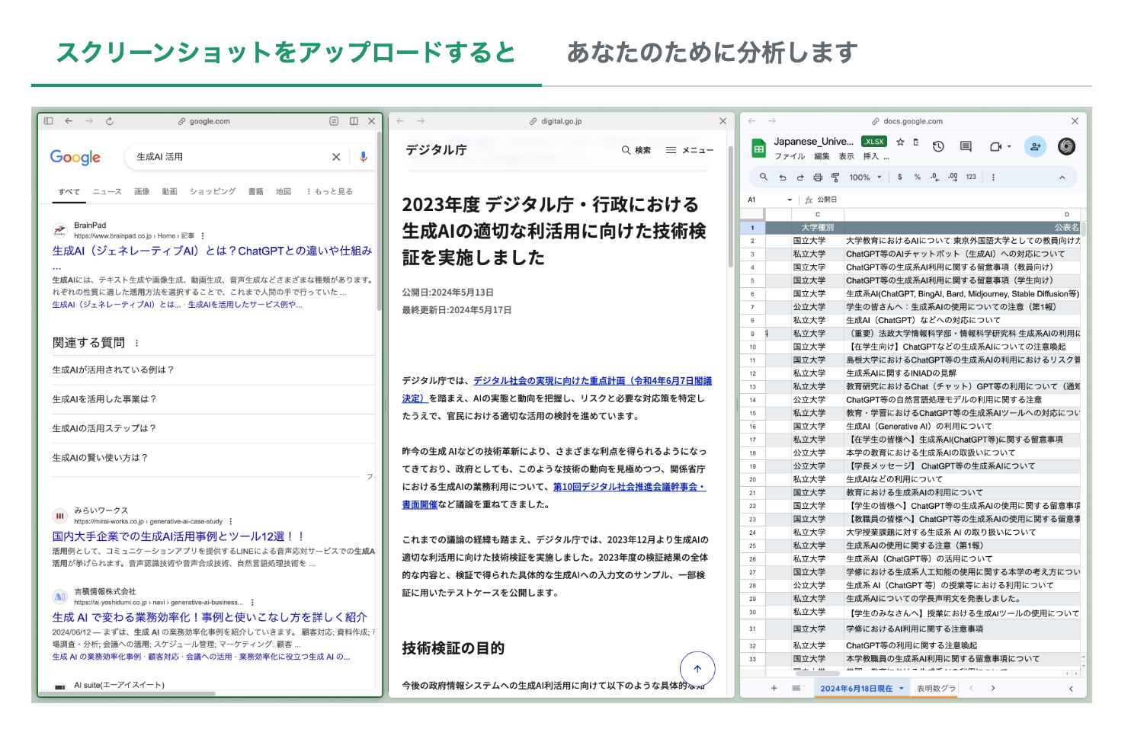Toggle sidebar icon in the google.com window
This screenshot has width=1131, height=739.
(49, 121)
